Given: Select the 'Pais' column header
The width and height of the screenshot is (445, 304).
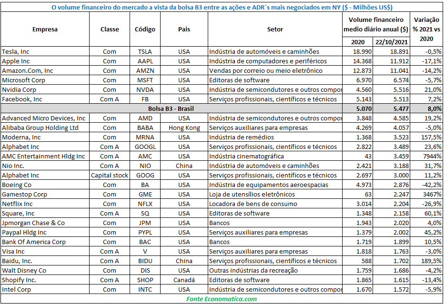Looking at the screenshot, I should pyautogui.click(x=184, y=29).
